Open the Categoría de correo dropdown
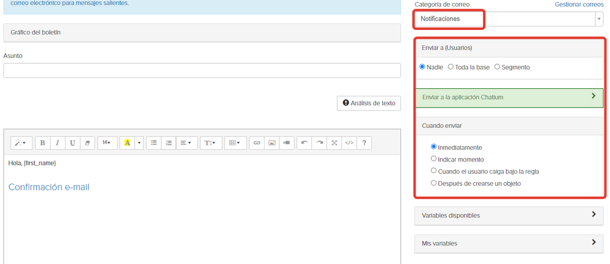610x264 pixels. (509, 19)
